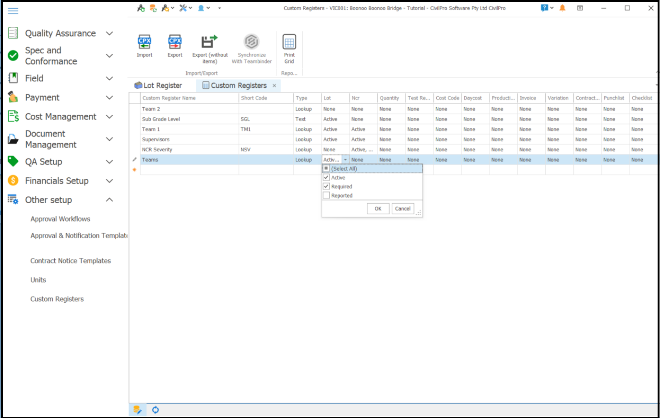Screen dimensions: 660x418
Task: Open the hamburger menu icon
Action: point(13,11)
